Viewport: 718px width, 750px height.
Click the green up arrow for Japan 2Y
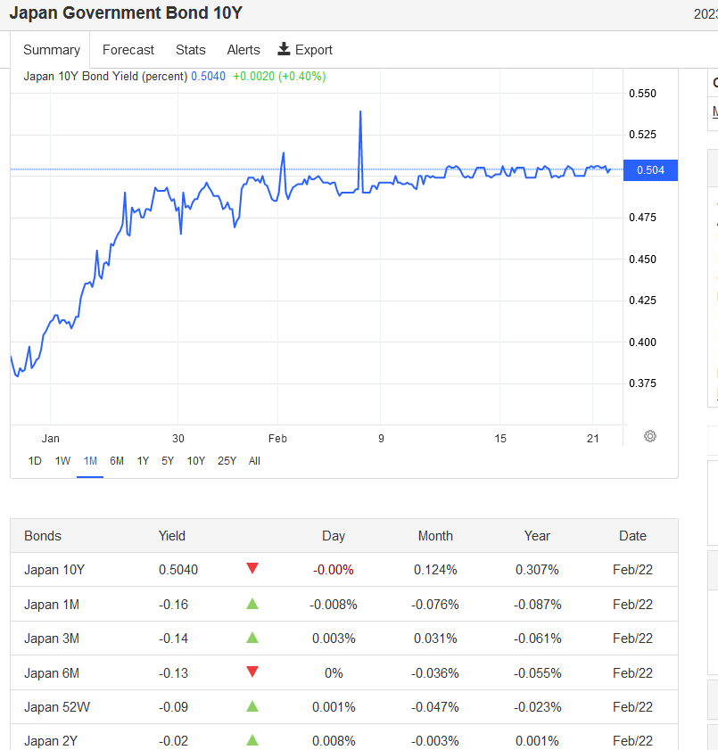point(252,740)
